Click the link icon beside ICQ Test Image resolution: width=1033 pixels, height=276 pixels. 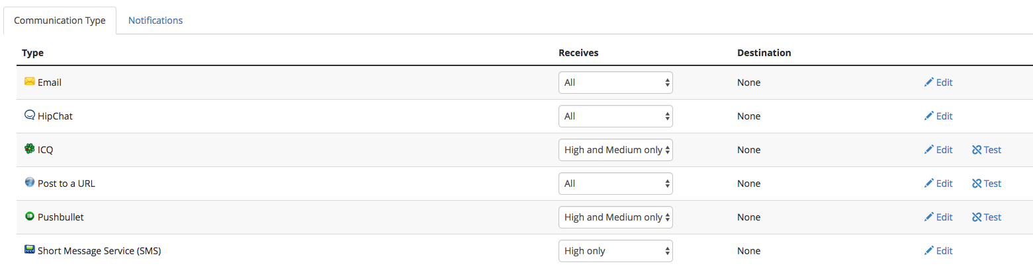click(977, 150)
